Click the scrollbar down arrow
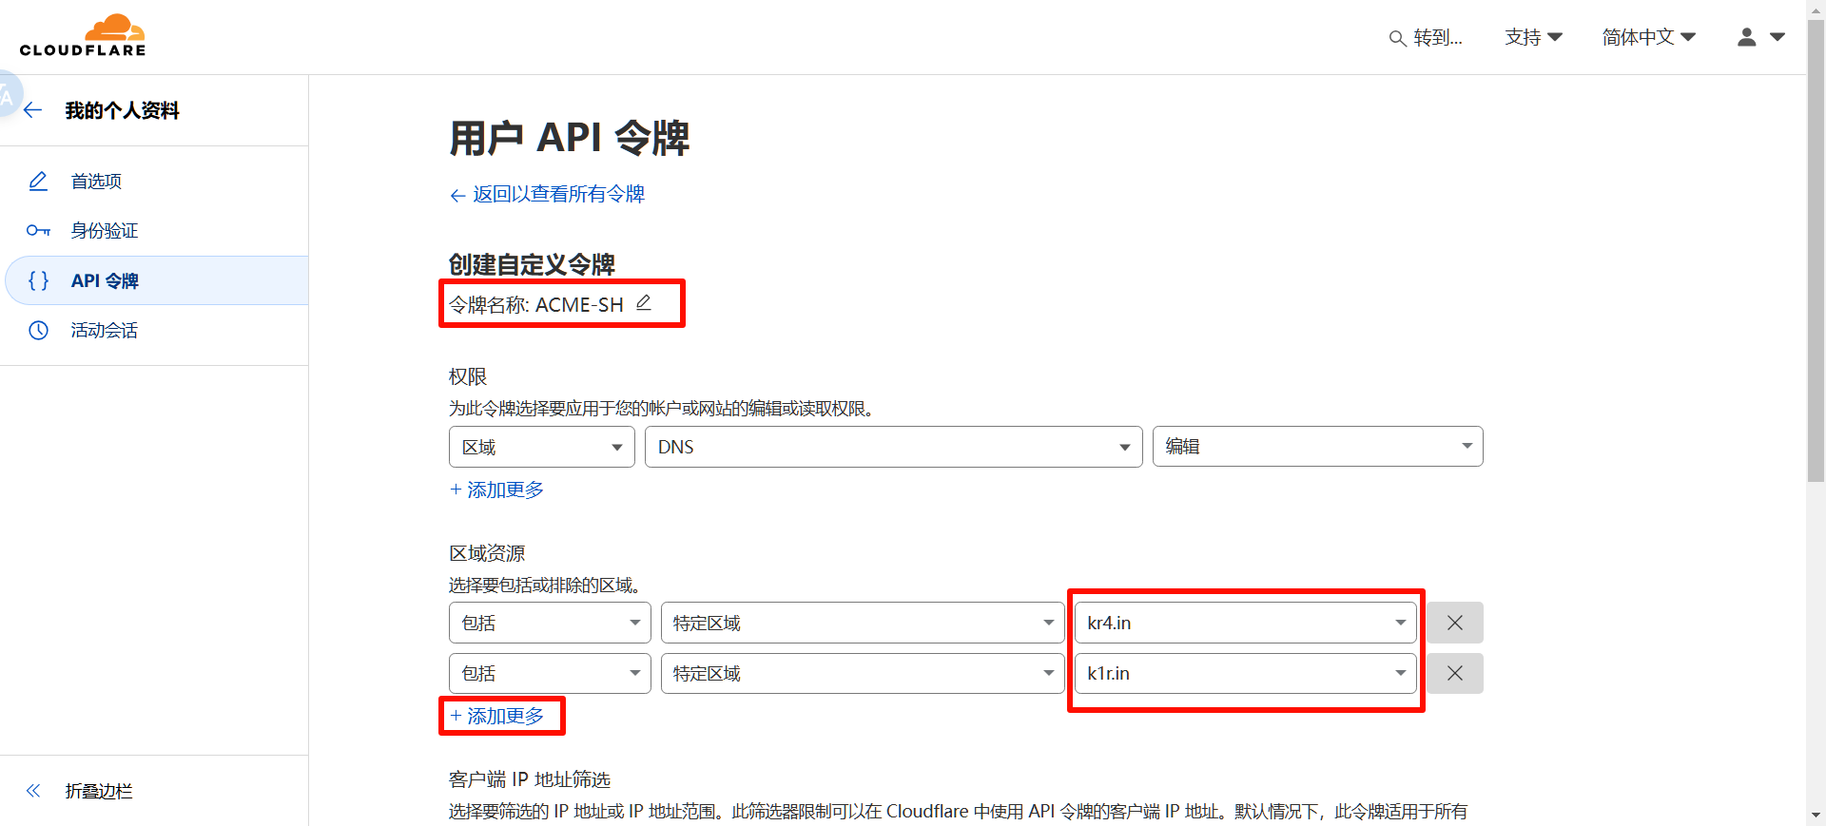Viewport: 1826px width, 826px height. tap(1816, 816)
